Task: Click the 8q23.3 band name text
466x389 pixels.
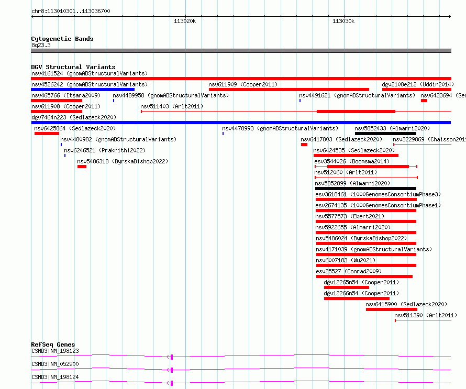Action: click(41, 45)
